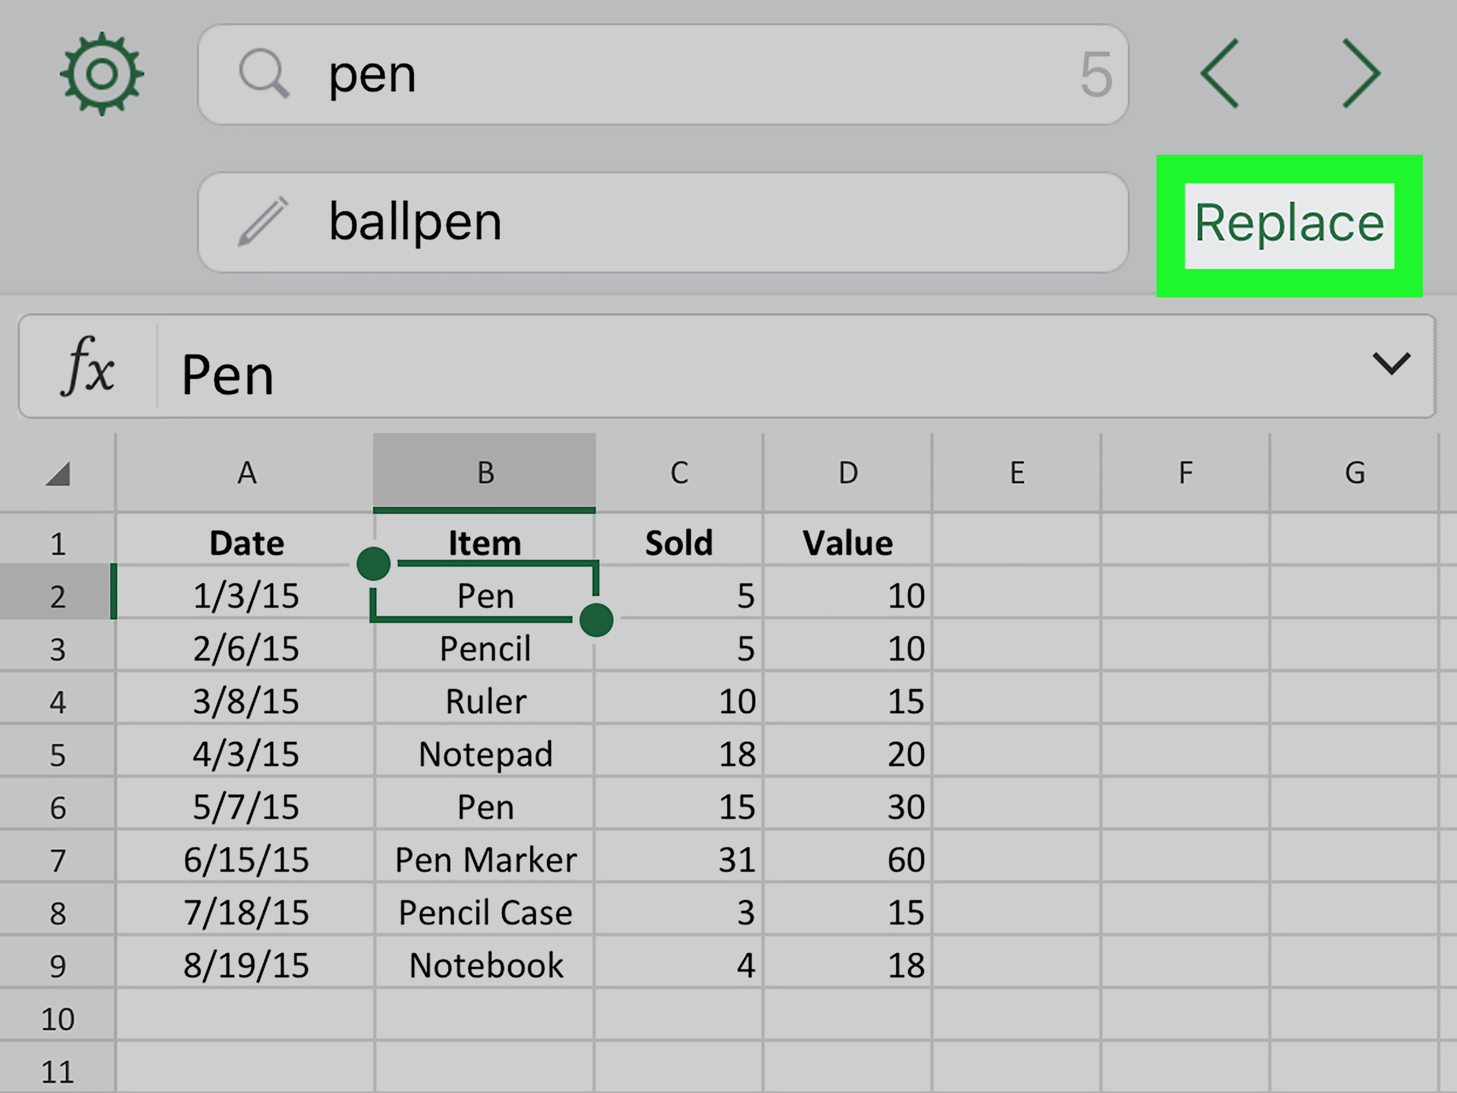Click the search magnifier icon
1457x1093 pixels.
(264, 74)
